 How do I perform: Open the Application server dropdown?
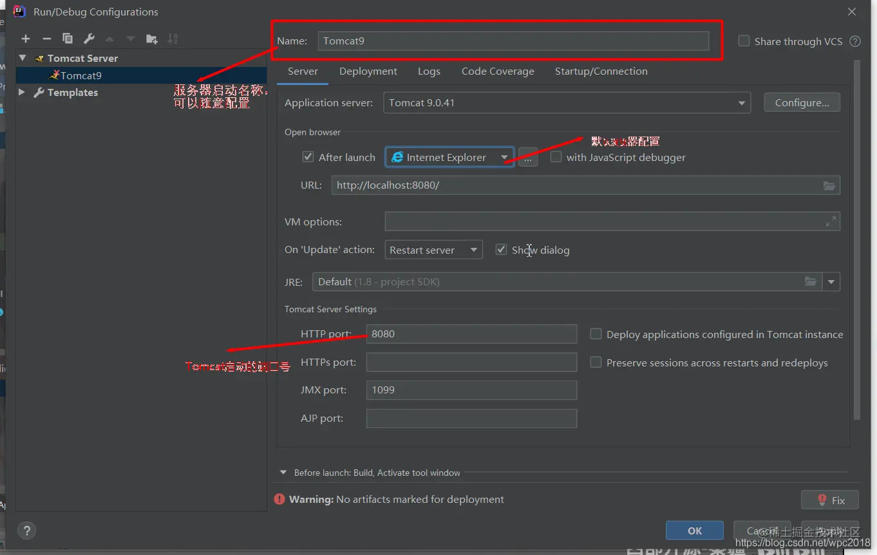567,103
